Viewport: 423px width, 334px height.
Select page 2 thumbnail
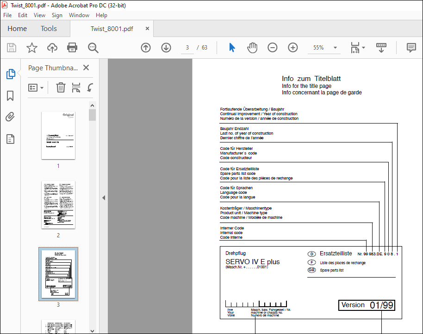[x=58, y=205]
